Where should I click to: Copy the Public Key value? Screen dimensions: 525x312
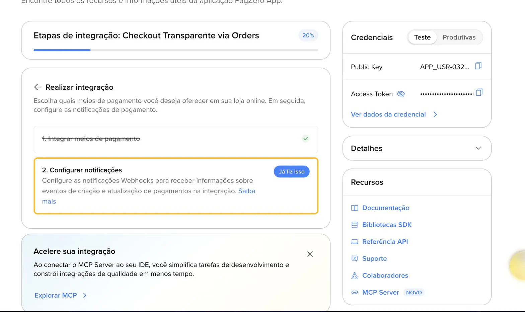pyautogui.click(x=478, y=66)
